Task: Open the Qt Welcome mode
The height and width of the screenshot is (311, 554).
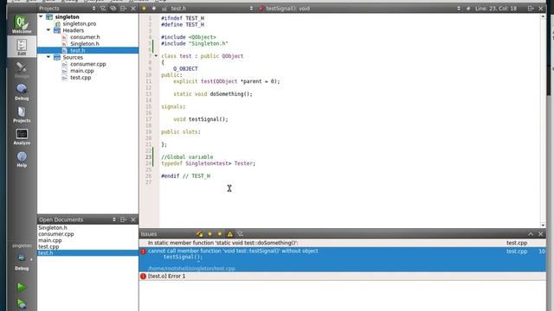Action: pos(21,24)
